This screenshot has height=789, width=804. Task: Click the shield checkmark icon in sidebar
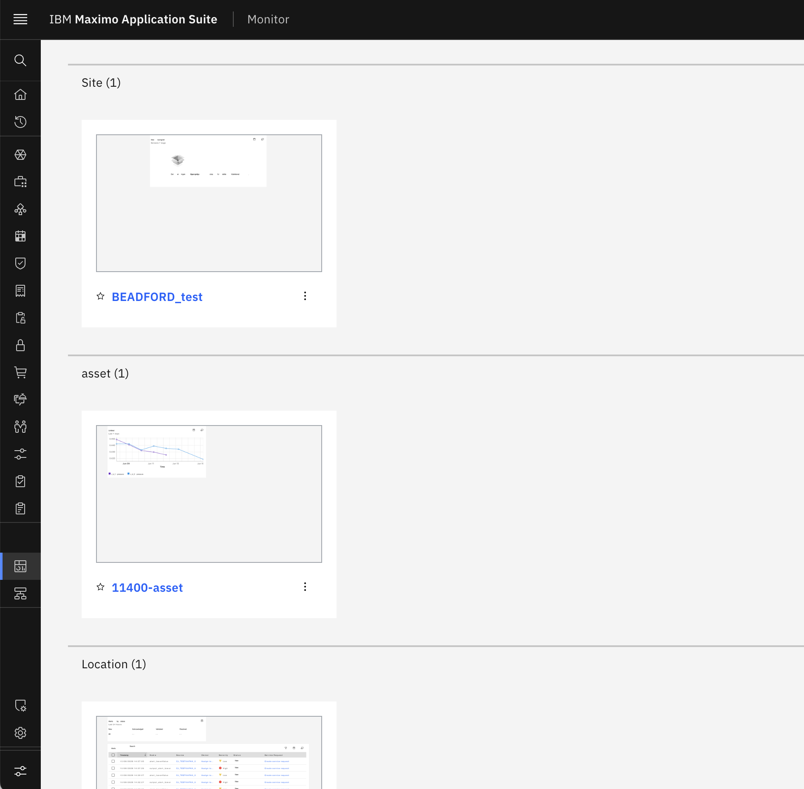click(20, 264)
